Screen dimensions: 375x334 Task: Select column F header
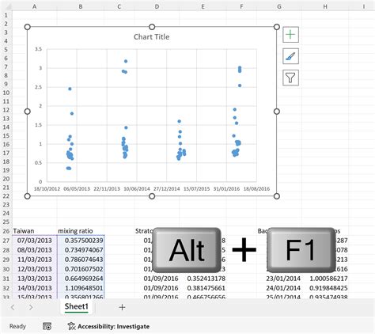(x=241, y=7)
